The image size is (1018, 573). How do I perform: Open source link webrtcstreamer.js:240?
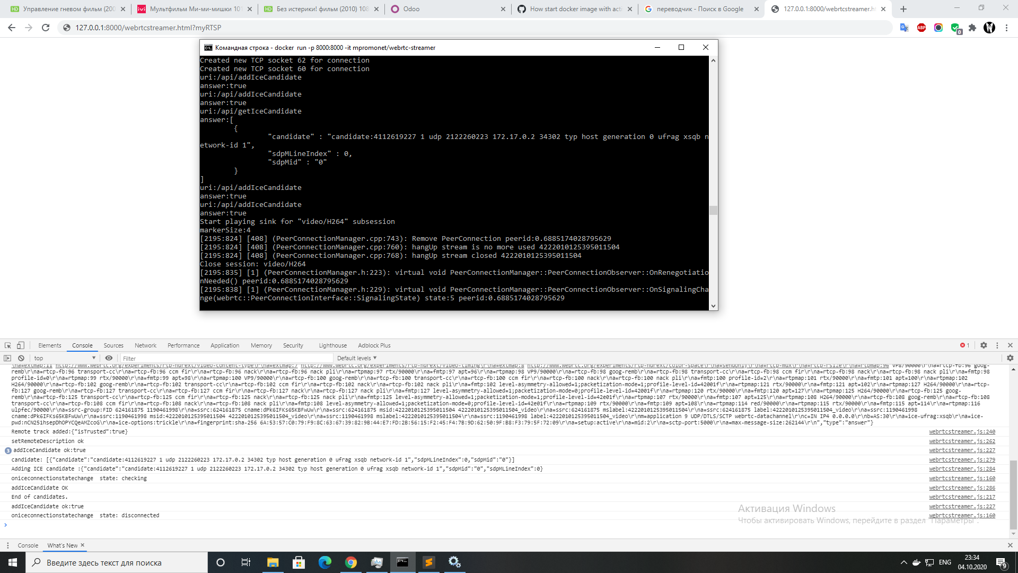click(x=962, y=431)
